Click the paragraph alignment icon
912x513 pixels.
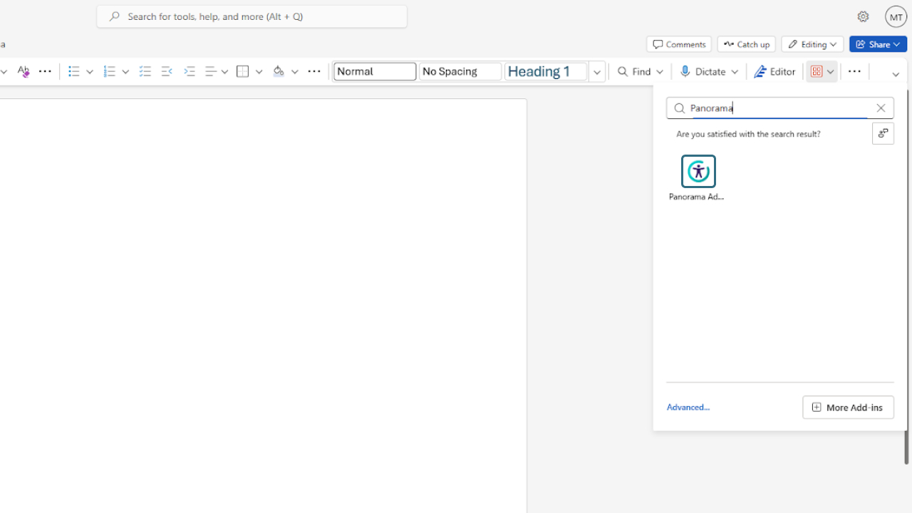coord(210,71)
